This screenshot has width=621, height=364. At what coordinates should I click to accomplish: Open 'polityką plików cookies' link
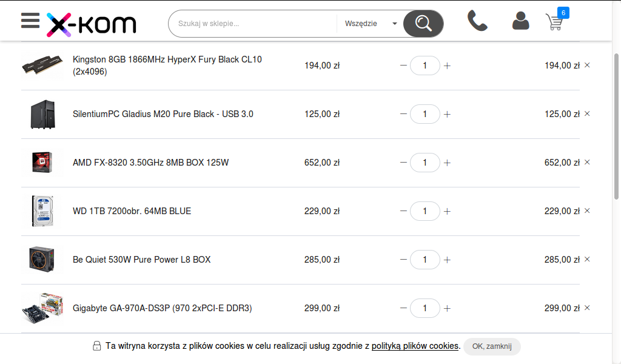(415, 346)
